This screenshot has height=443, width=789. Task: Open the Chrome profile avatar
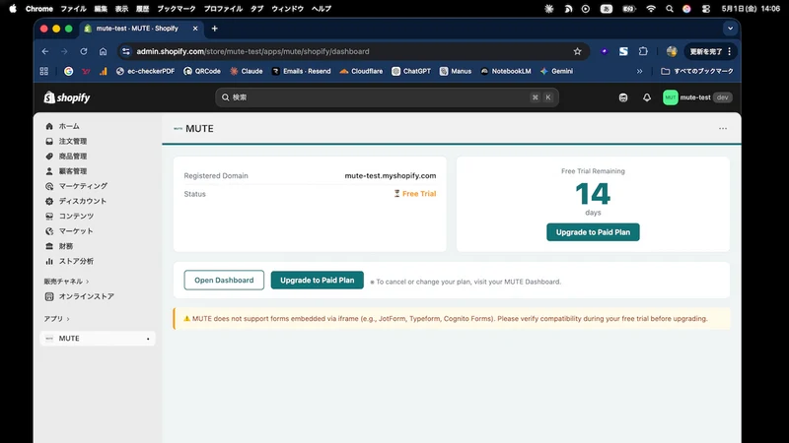[x=672, y=51]
